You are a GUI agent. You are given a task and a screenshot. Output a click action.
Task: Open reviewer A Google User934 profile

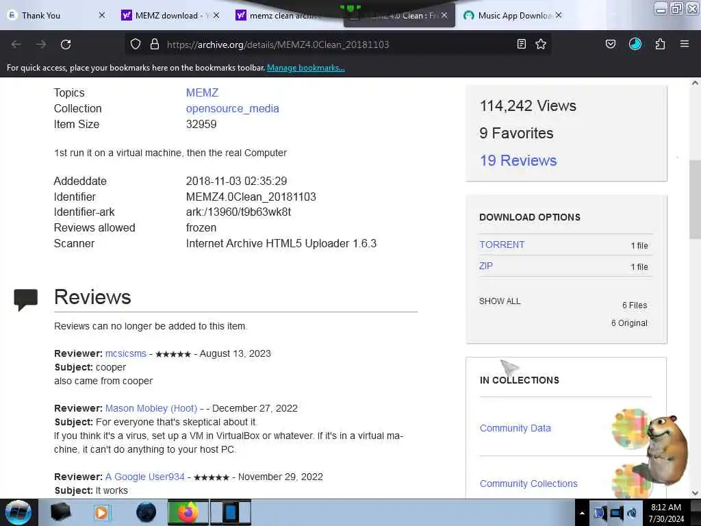pyautogui.click(x=145, y=477)
